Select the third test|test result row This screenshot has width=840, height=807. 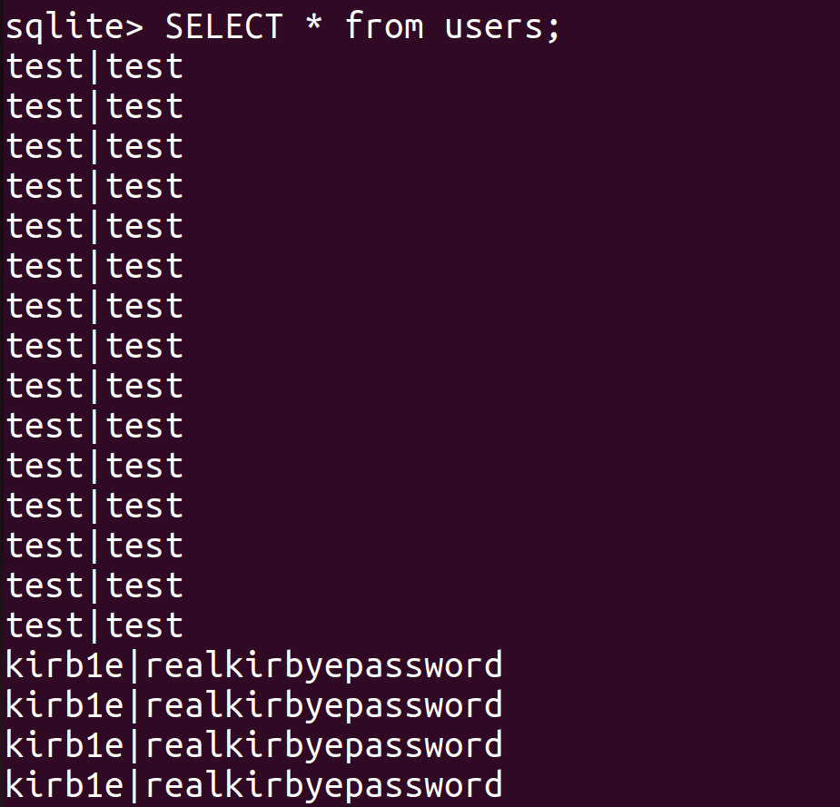click(94, 146)
